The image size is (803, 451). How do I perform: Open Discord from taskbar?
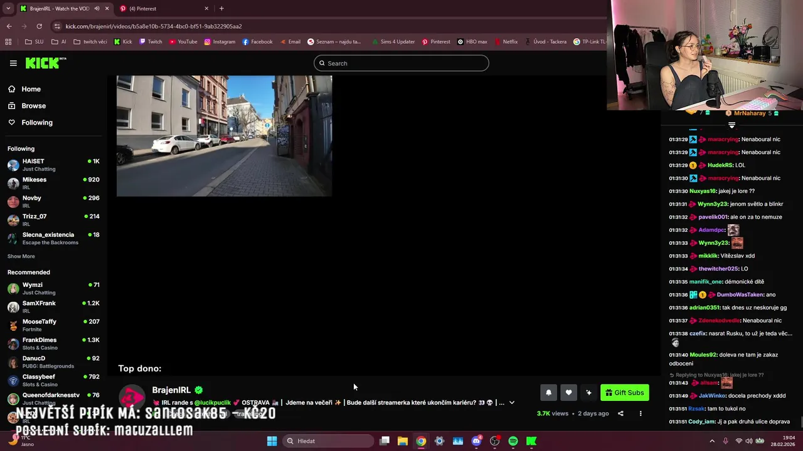click(x=476, y=441)
